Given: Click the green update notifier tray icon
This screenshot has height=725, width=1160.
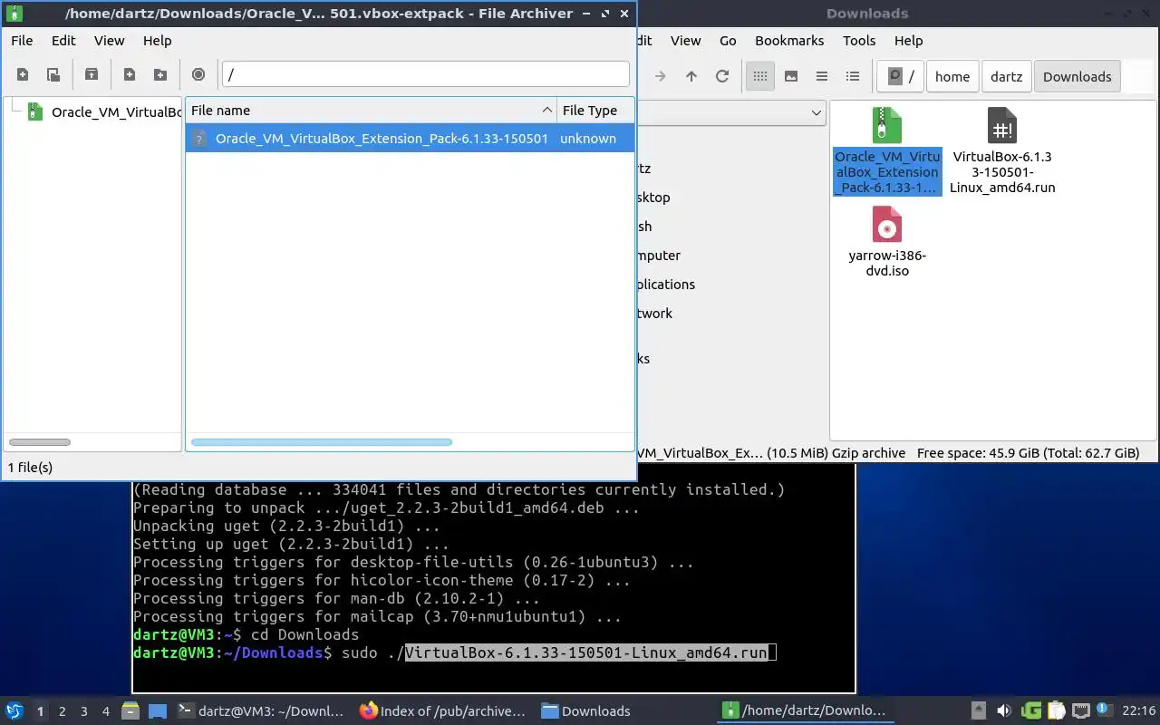Looking at the screenshot, I should click(1030, 711).
